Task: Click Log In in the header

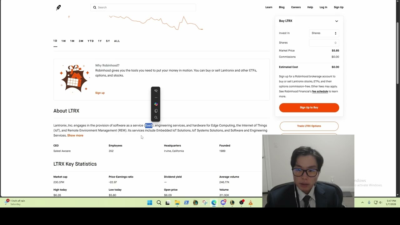Action: click(x=323, y=7)
